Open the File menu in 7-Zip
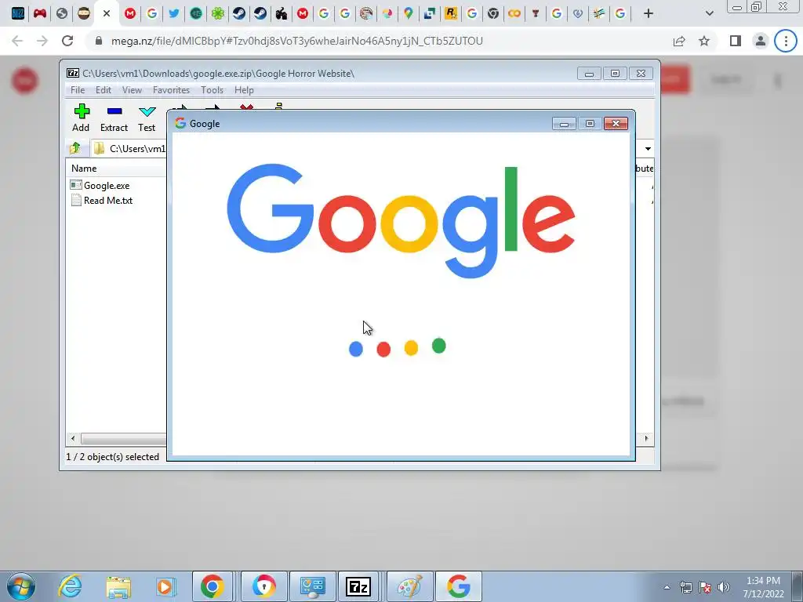Image resolution: width=803 pixels, height=602 pixels. (x=78, y=90)
